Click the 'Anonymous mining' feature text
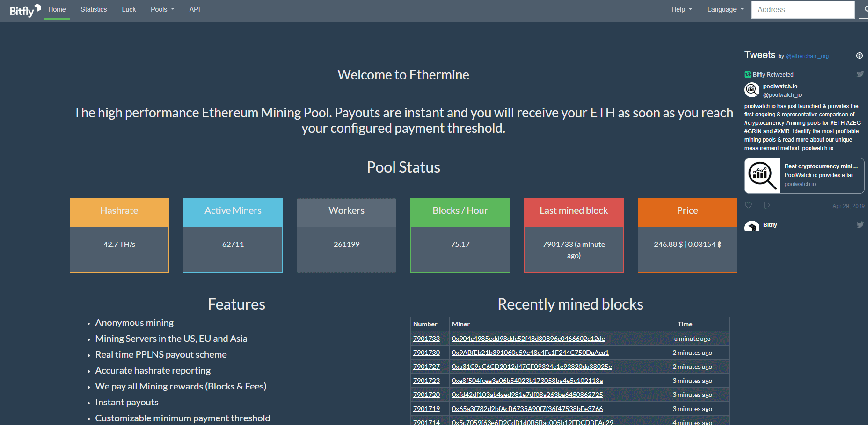 click(x=134, y=323)
